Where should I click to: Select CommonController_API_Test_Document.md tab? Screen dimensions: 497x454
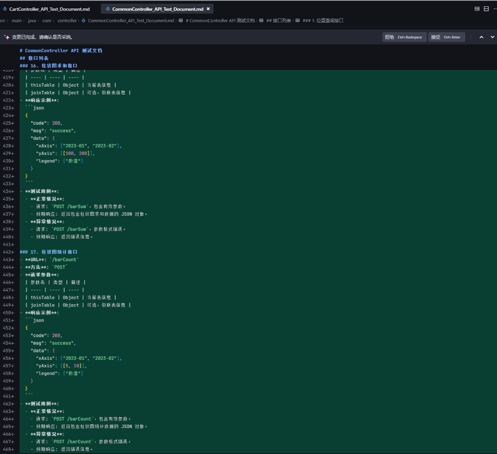pos(158,9)
